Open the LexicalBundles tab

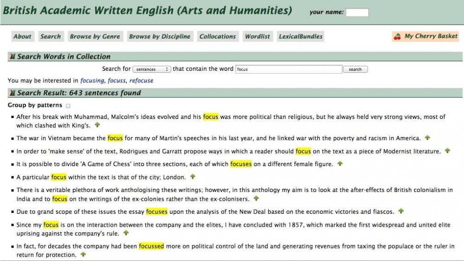(x=301, y=36)
